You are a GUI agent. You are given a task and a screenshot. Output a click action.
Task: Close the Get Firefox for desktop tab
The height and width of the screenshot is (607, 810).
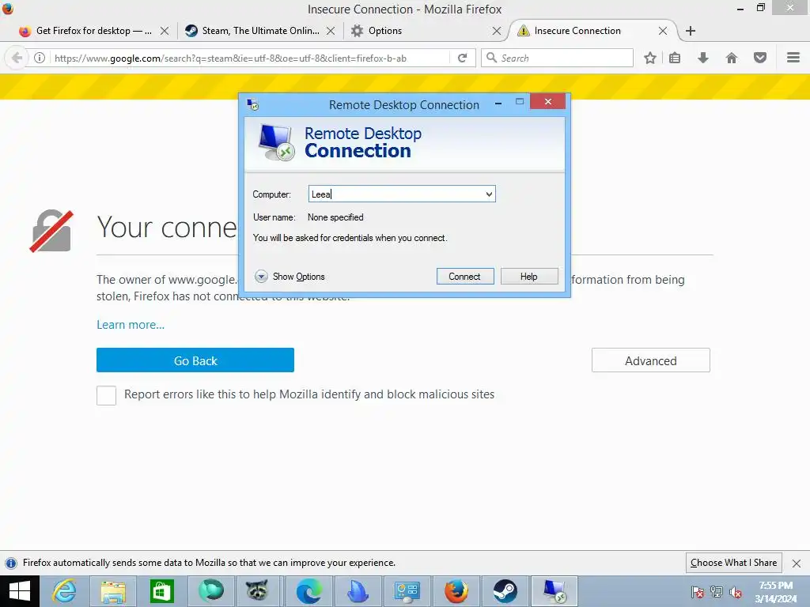(165, 31)
